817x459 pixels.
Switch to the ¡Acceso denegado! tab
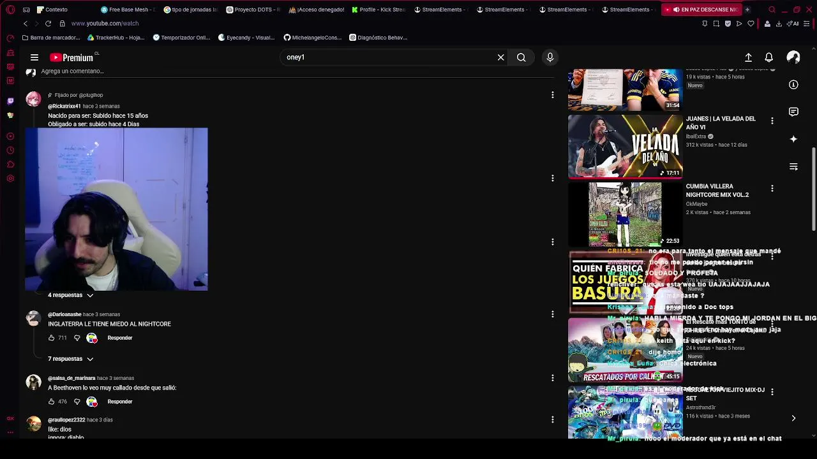[x=316, y=10]
